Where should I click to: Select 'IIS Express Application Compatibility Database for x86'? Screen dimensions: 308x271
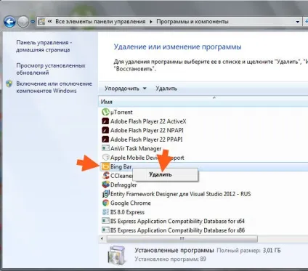click(177, 230)
